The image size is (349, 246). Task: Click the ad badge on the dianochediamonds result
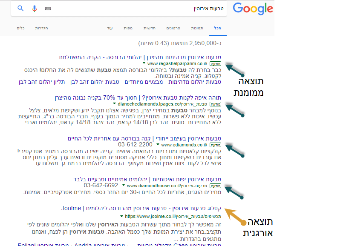(x=216, y=104)
